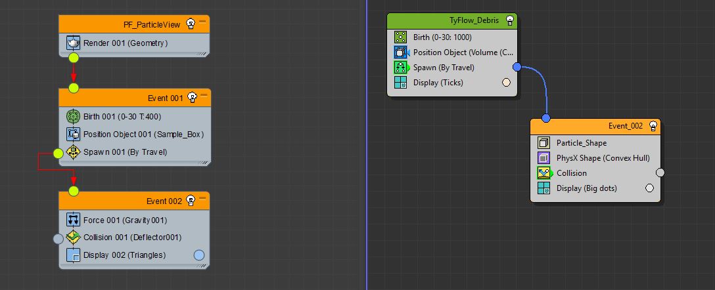Click the Spawn 001 operator icon
Image resolution: width=715 pixels, height=290 pixels.
(74, 152)
